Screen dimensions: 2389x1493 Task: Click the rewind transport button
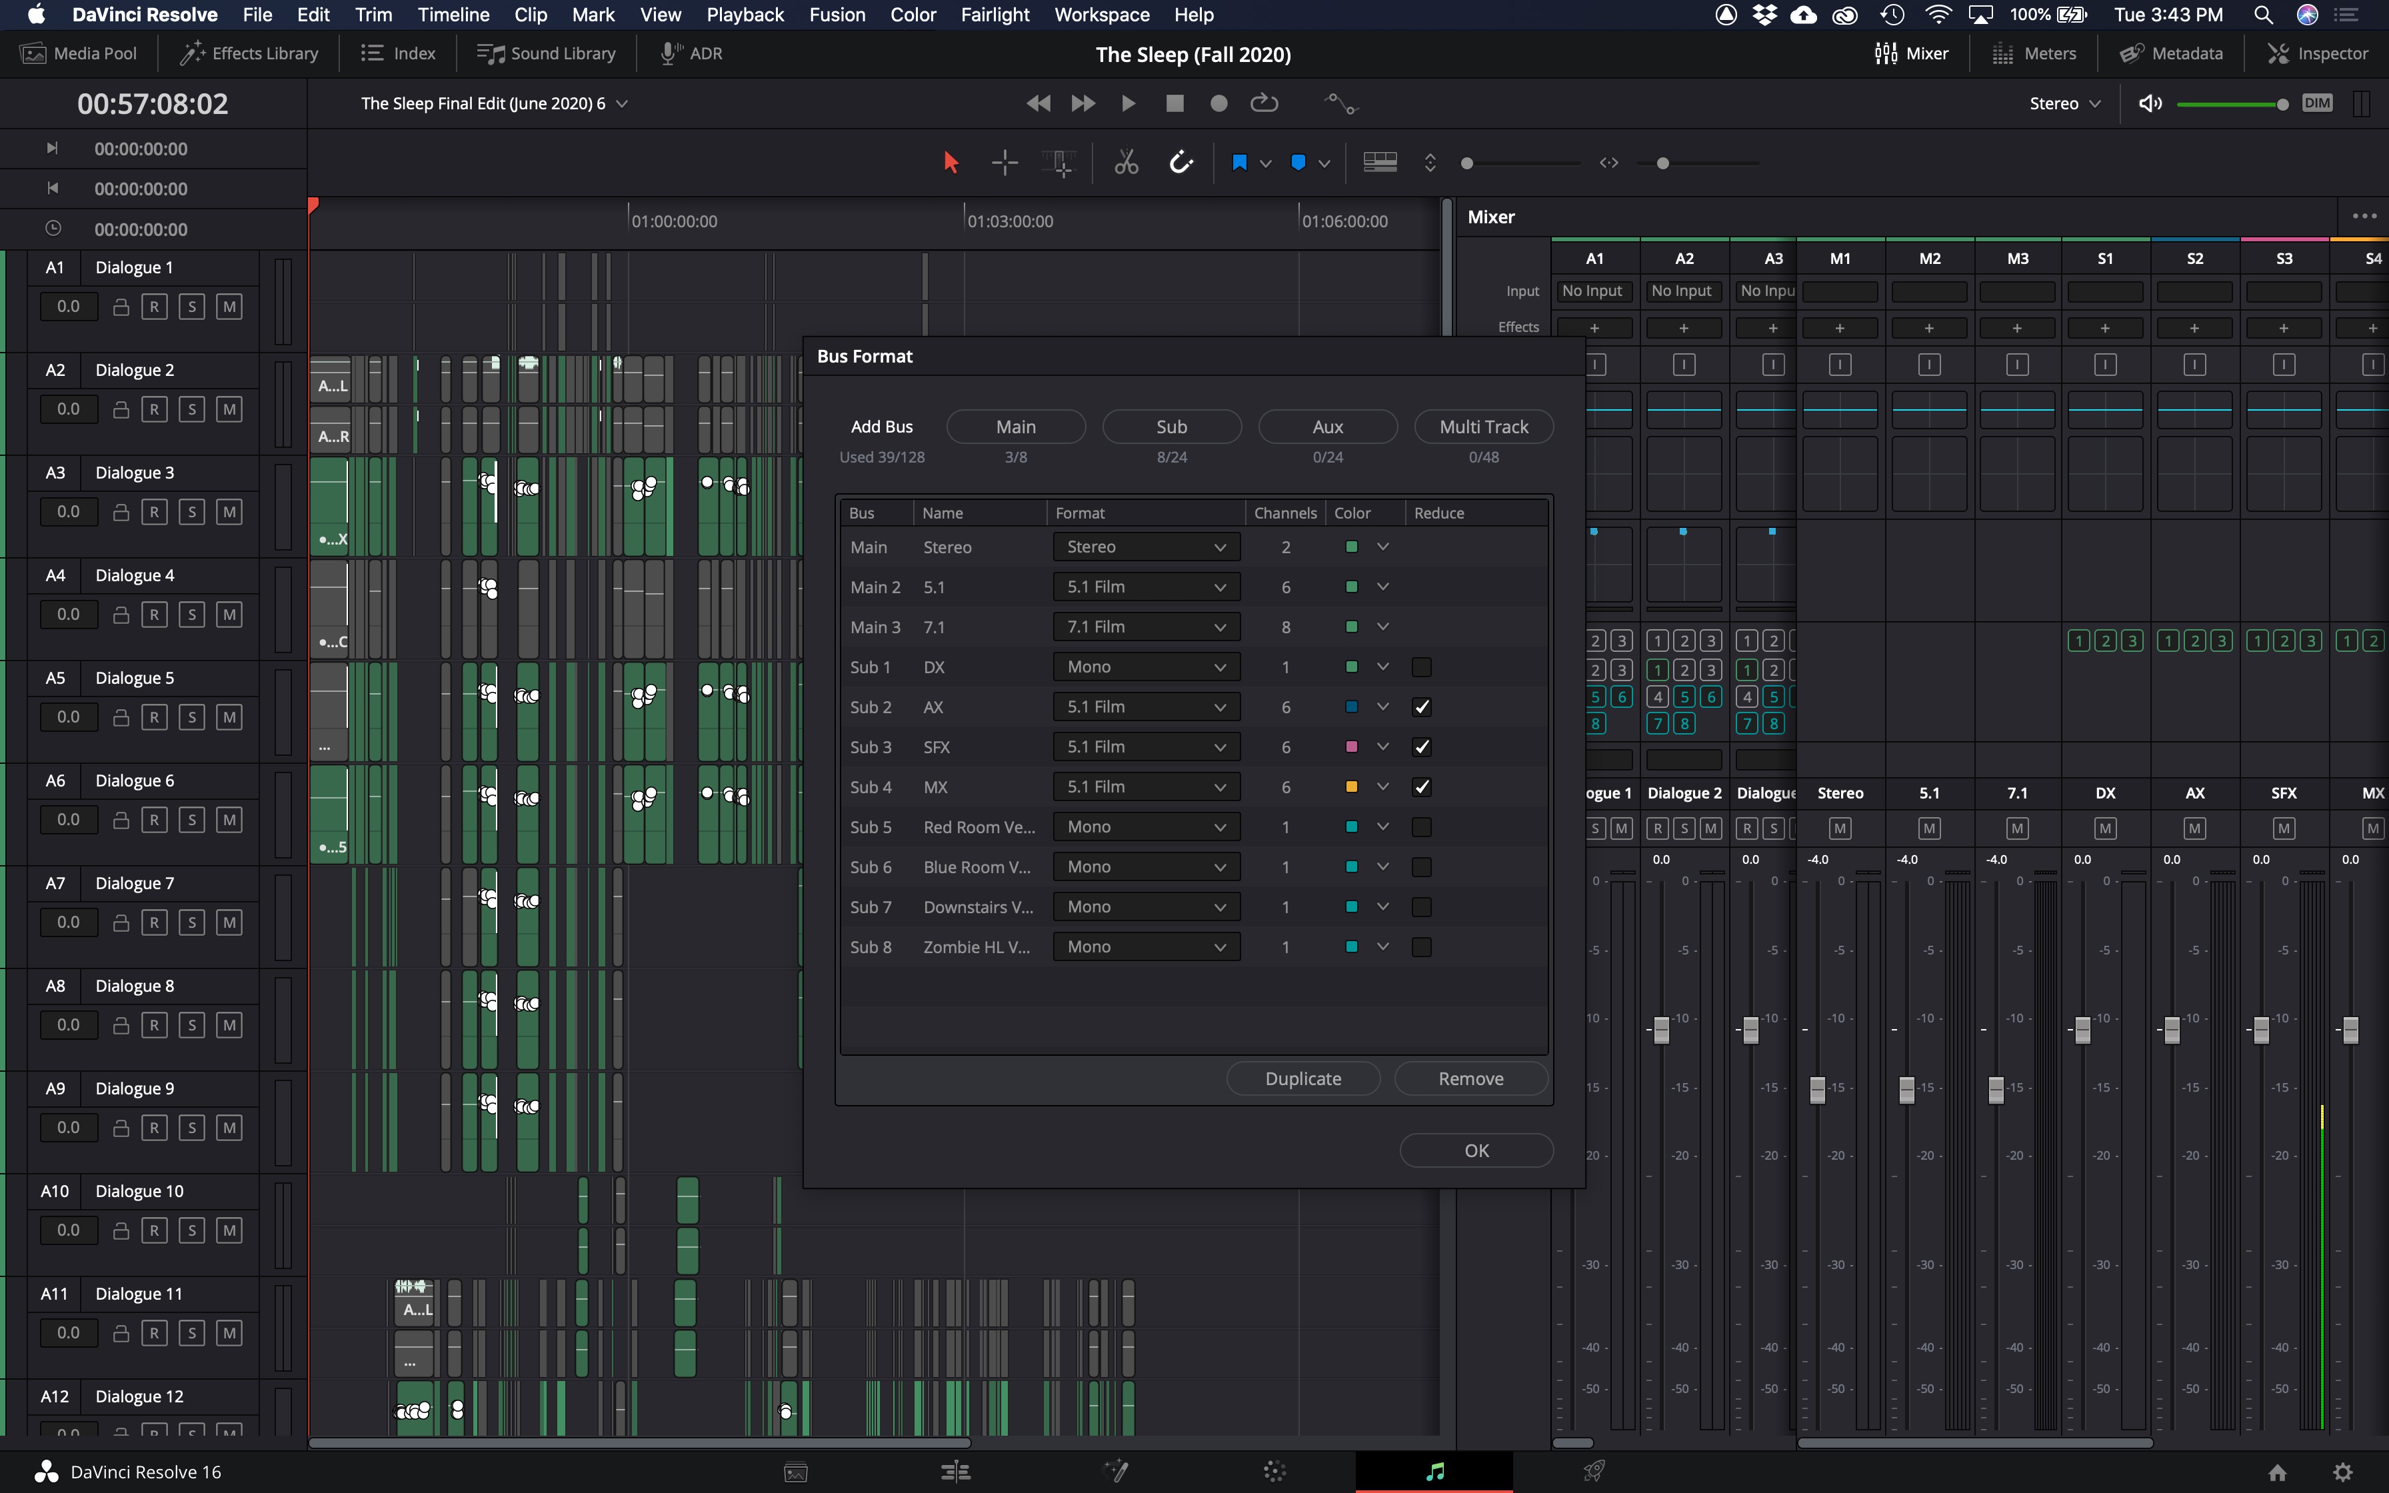[1038, 104]
